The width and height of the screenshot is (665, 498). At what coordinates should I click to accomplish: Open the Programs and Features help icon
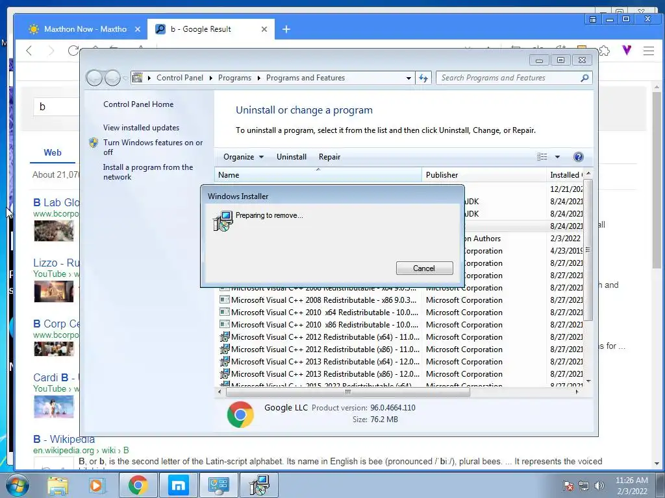point(578,157)
